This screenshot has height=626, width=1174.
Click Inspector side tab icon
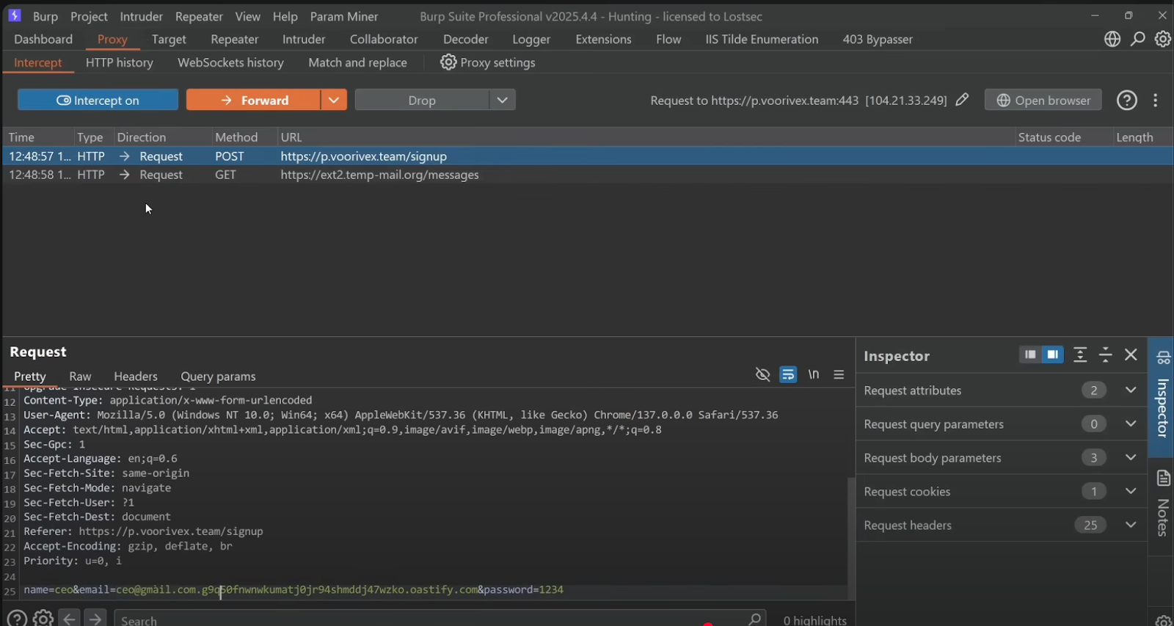pyautogui.click(x=1164, y=357)
